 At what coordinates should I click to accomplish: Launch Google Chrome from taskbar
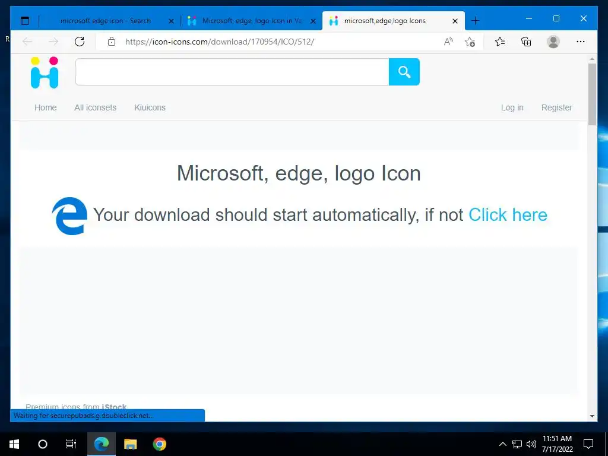click(159, 444)
